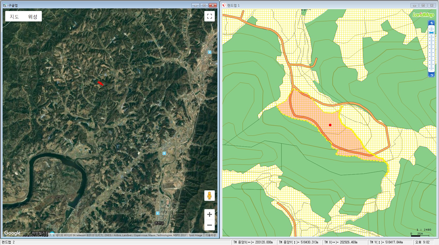Zoom in on the Google map

[x=209, y=215]
